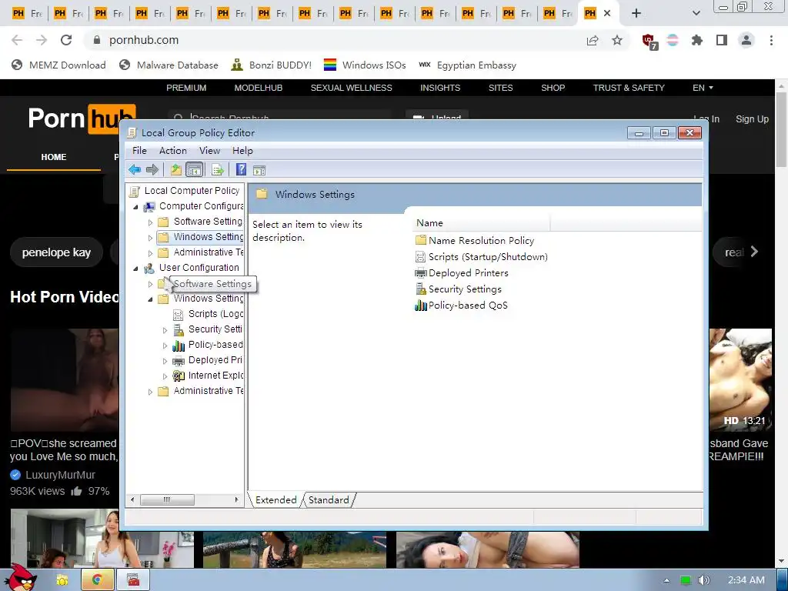Open the Help menu in Group Policy Editor
788x591 pixels.
click(x=242, y=151)
